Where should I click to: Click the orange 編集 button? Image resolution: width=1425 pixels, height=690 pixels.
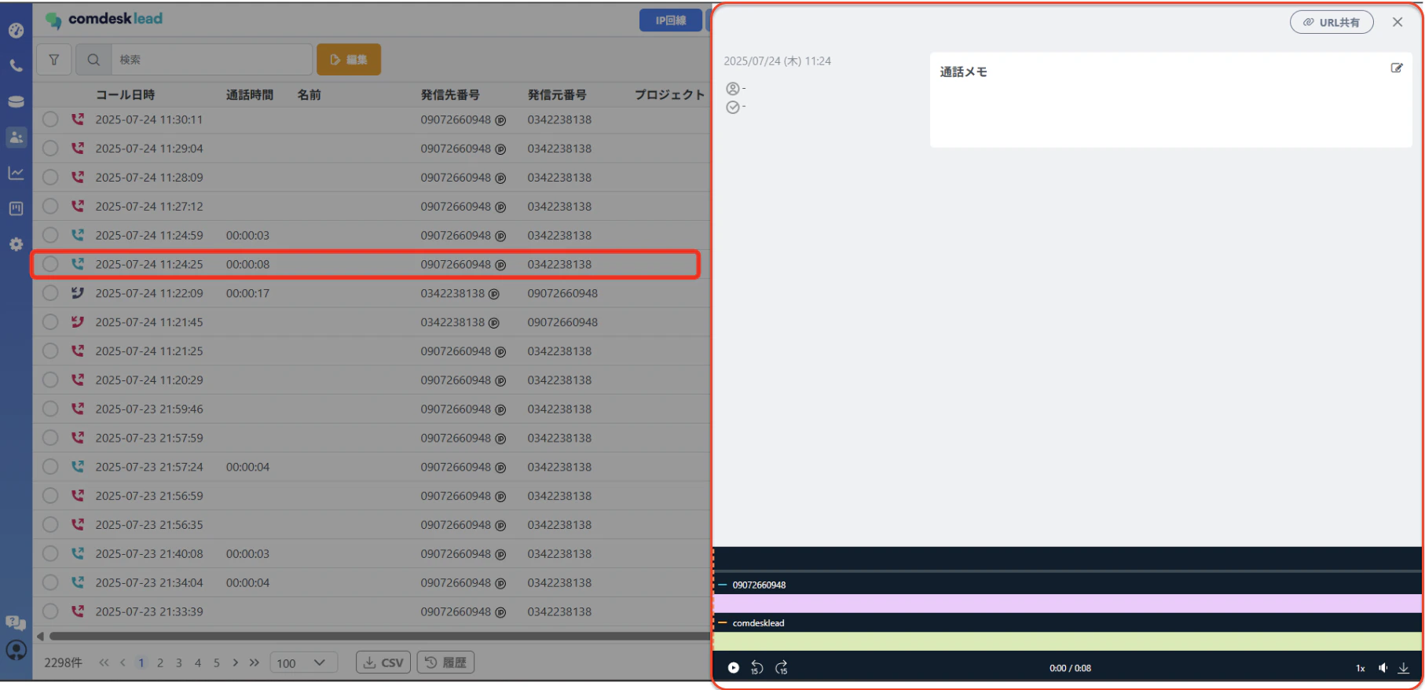coord(349,60)
